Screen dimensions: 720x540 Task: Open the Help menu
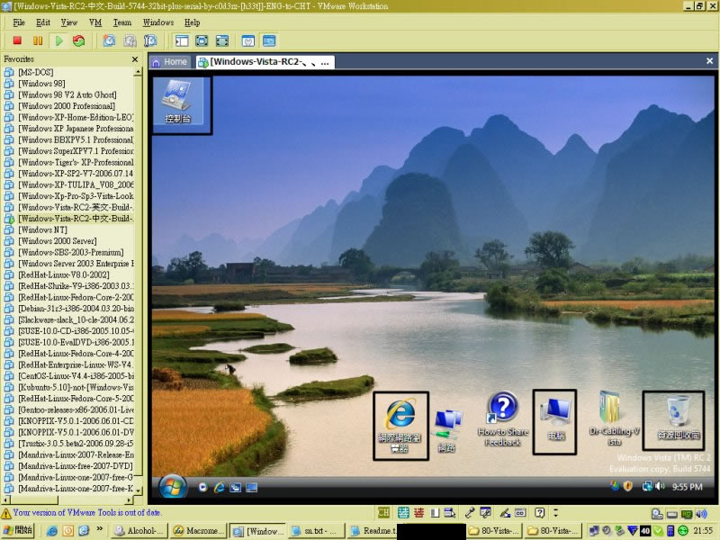coord(192,22)
